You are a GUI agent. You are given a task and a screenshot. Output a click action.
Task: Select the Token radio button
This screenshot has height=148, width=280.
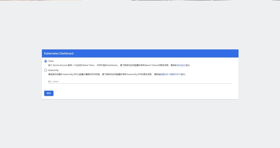(45, 61)
